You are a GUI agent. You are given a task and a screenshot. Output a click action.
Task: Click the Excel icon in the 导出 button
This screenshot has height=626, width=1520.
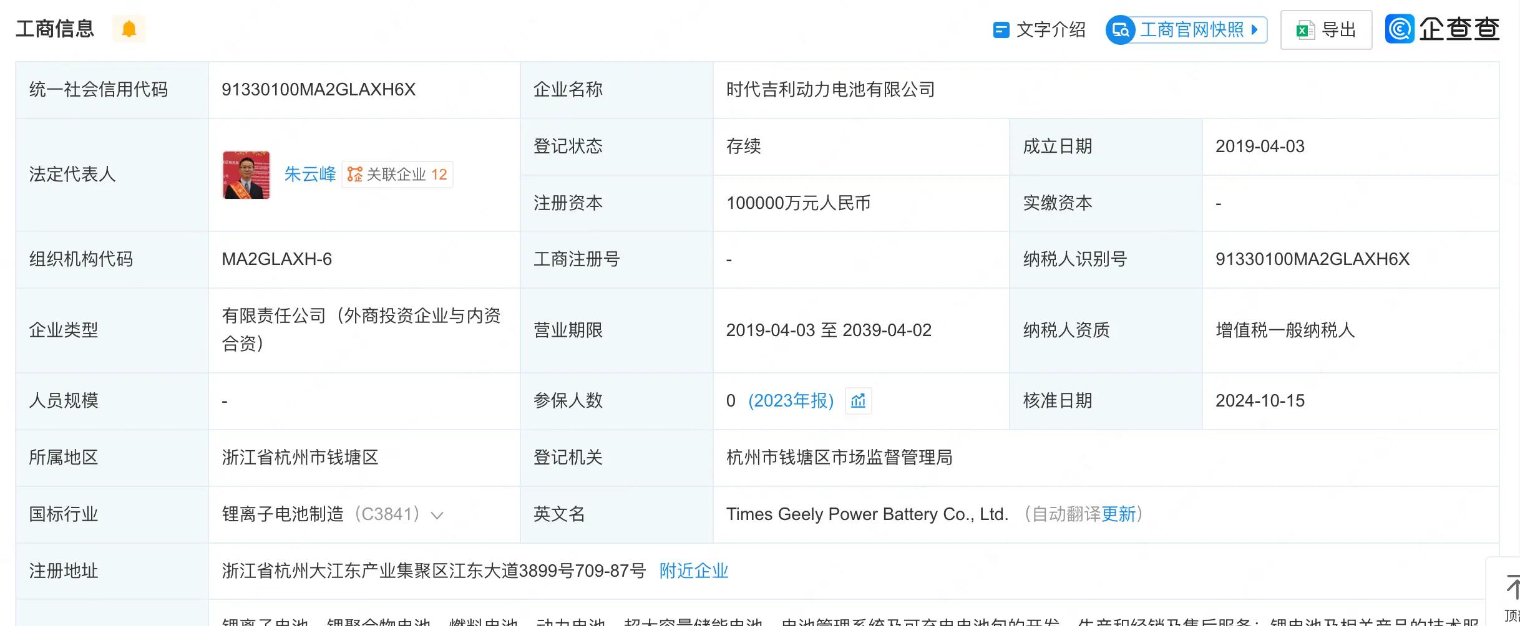pyautogui.click(x=1305, y=30)
